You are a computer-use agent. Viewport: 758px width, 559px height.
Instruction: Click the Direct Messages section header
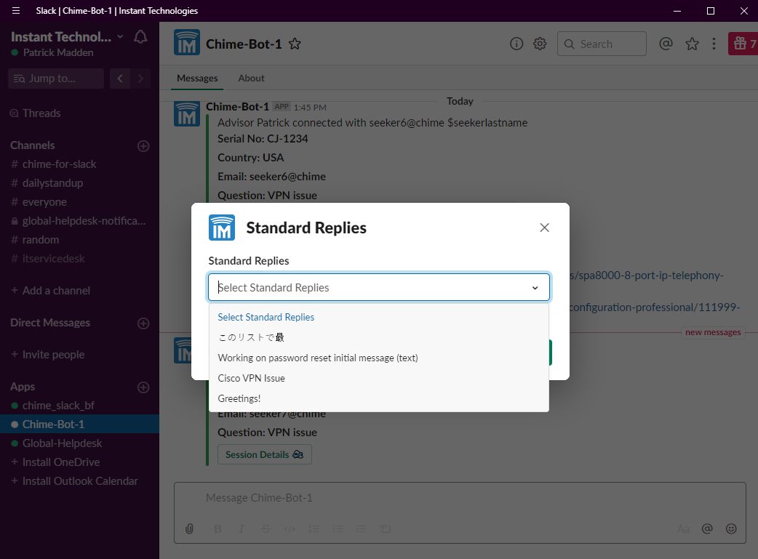50,323
